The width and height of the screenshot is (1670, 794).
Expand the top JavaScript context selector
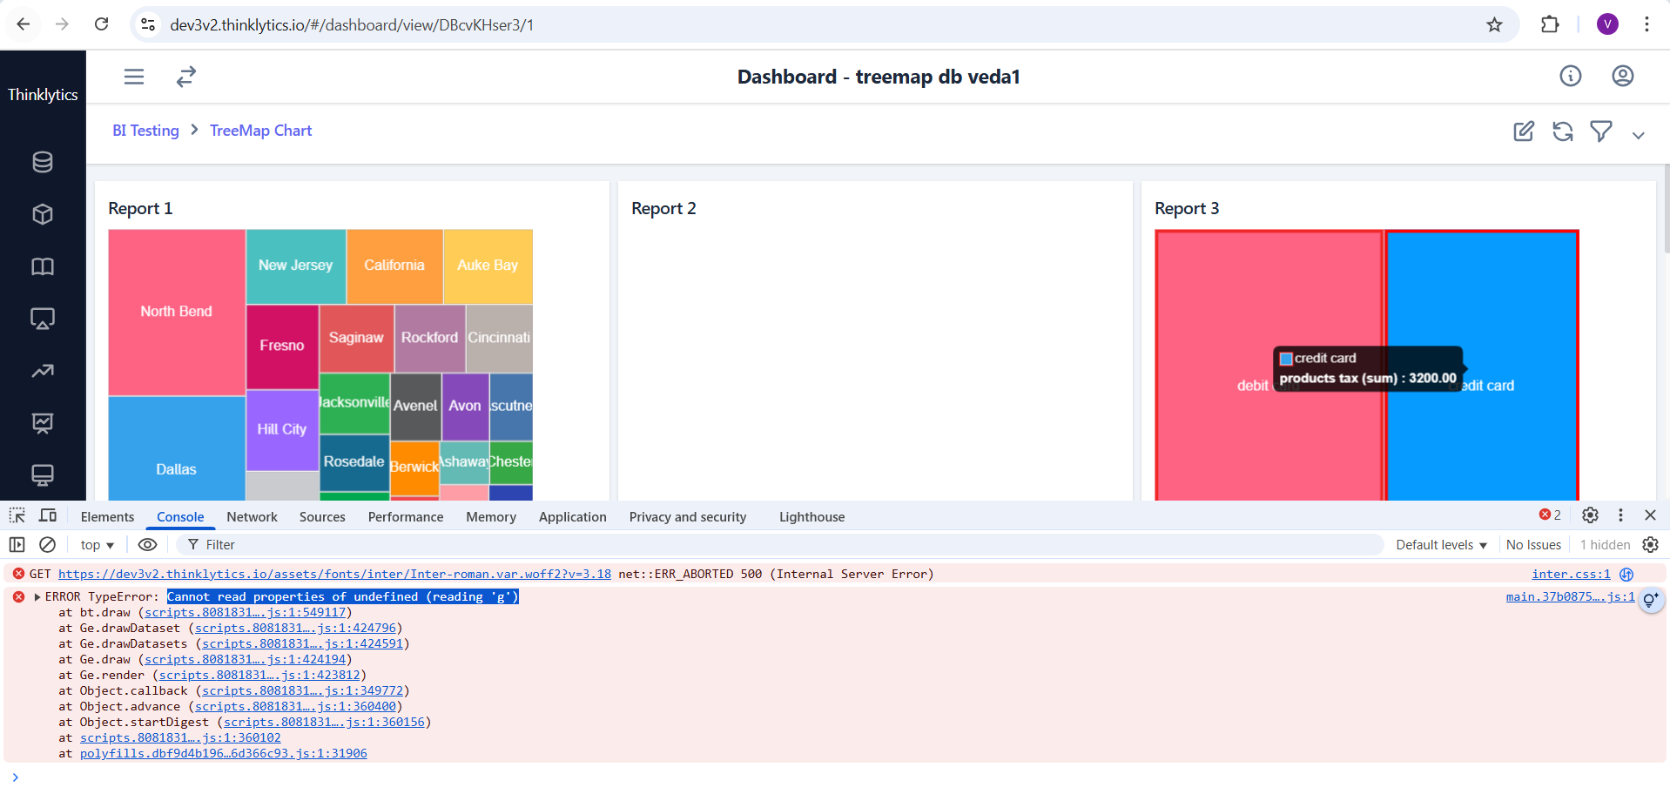coord(97,545)
